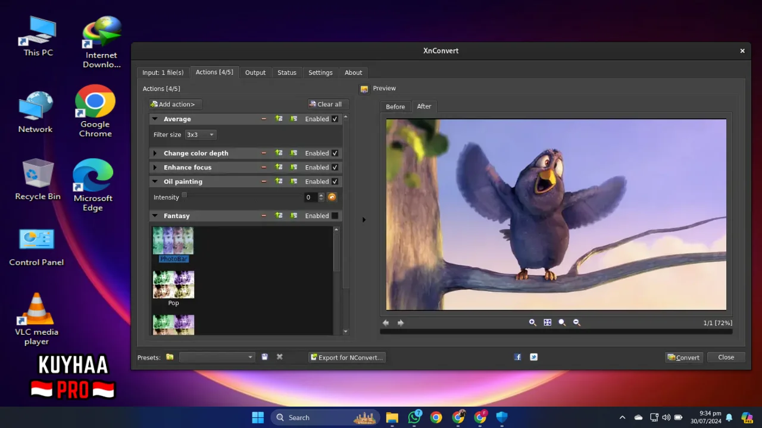Click the Convert button
Image resolution: width=762 pixels, height=428 pixels.
[x=683, y=357]
